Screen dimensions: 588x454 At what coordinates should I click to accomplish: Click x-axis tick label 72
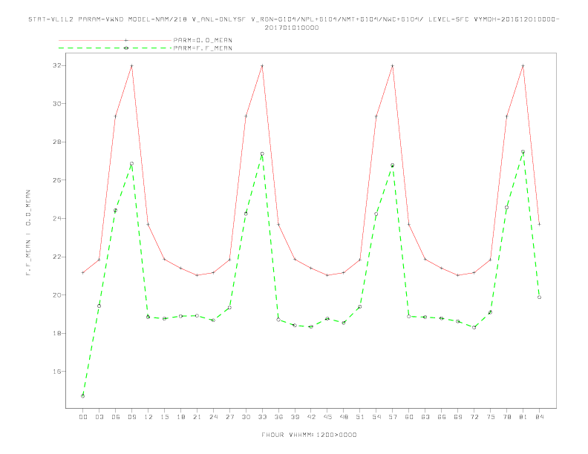pyautogui.click(x=474, y=417)
